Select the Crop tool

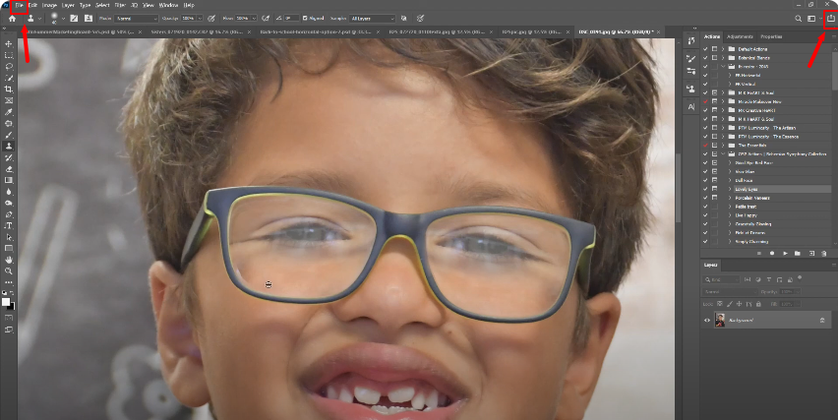tap(9, 90)
